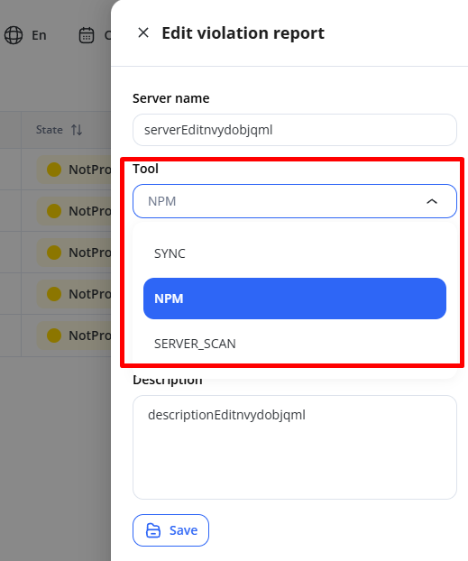Collapse the Tool dropdown chevron
The width and height of the screenshot is (468, 561).
click(432, 201)
